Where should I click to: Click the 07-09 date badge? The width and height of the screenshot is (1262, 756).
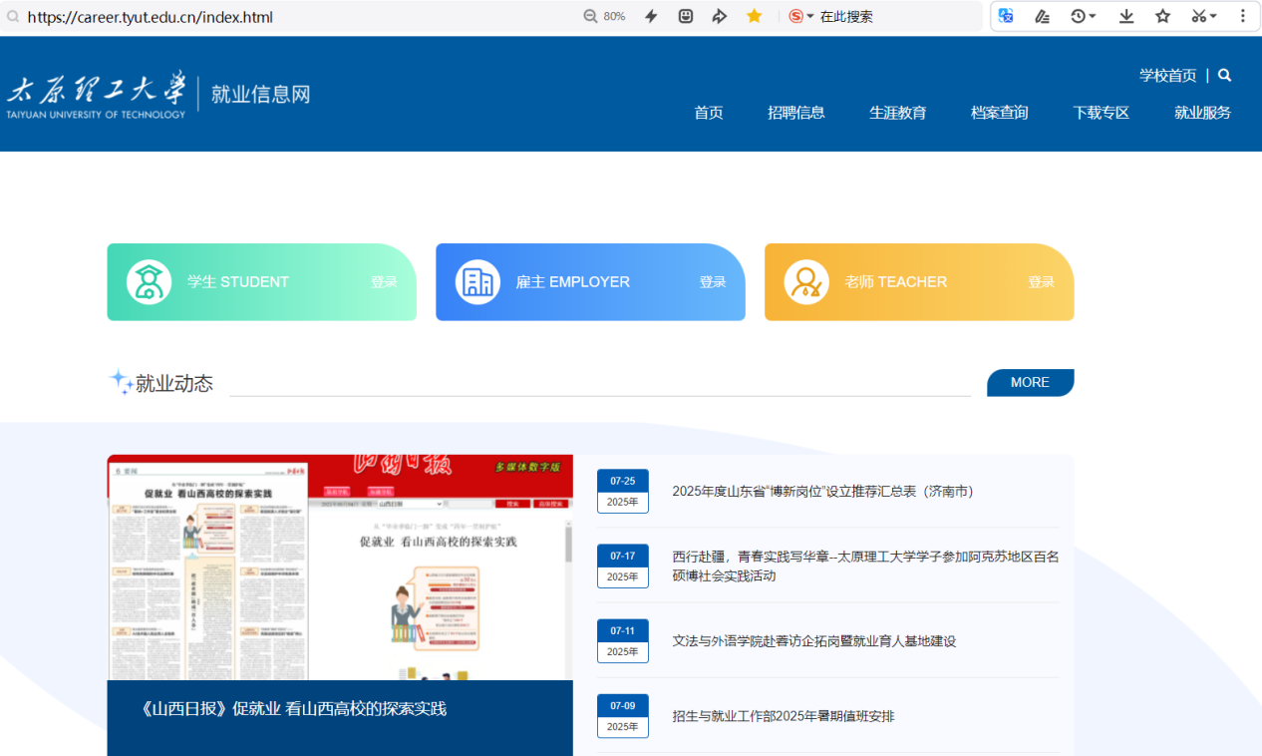pos(623,716)
